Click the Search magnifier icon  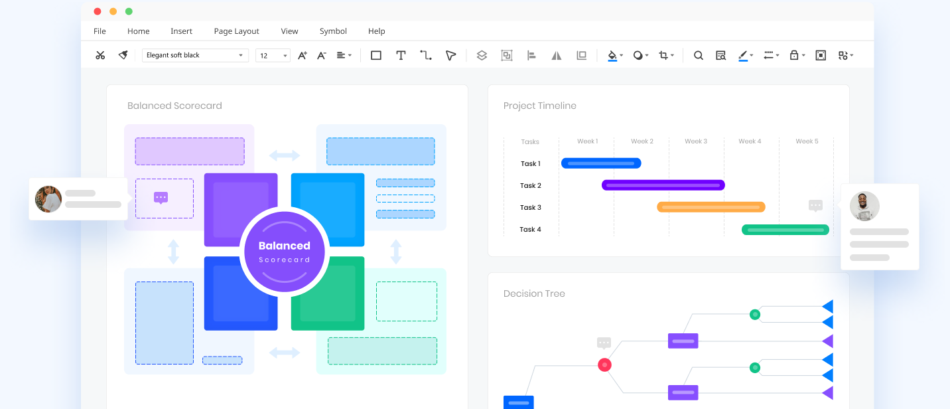[x=699, y=56]
